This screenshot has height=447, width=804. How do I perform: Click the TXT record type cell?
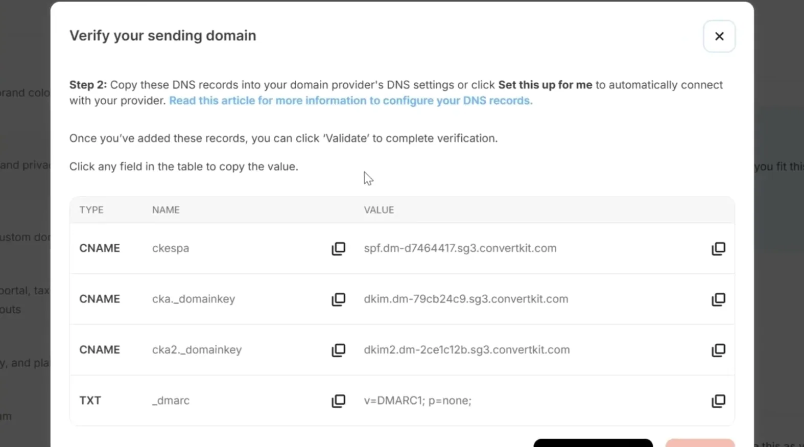[x=90, y=401]
